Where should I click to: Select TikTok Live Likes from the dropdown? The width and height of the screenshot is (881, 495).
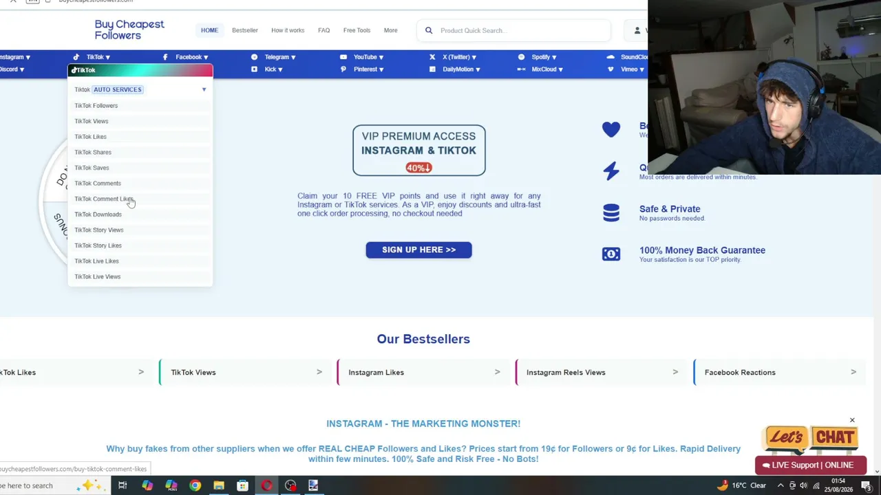(140, 261)
